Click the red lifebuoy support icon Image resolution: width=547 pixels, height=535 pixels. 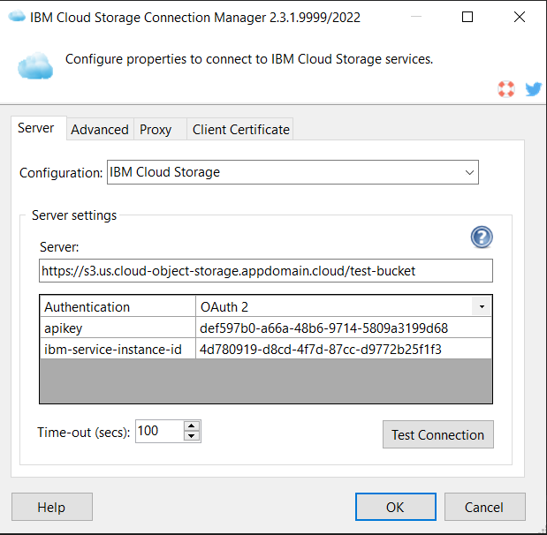[x=506, y=89]
